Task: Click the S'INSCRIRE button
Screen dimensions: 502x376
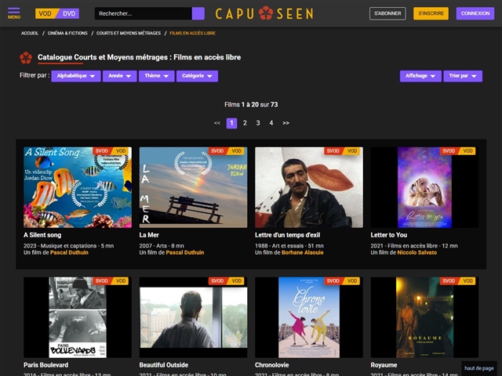Action: (431, 13)
